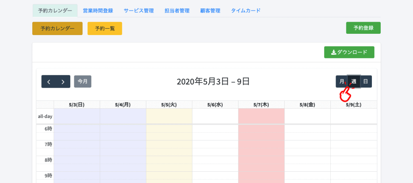Open the 営業時間登録 tab
This screenshot has width=413, height=183.
coord(98,11)
